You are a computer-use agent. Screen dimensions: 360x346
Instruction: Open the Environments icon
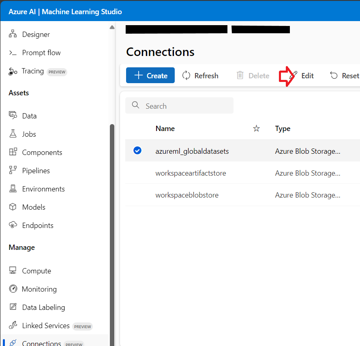13,188
